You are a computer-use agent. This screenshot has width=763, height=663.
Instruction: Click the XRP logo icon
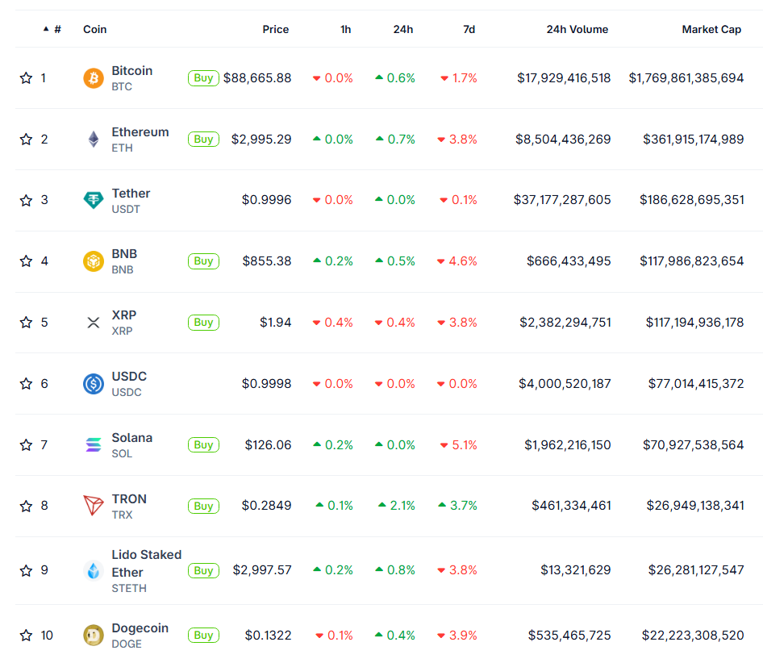pyautogui.click(x=94, y=323)
